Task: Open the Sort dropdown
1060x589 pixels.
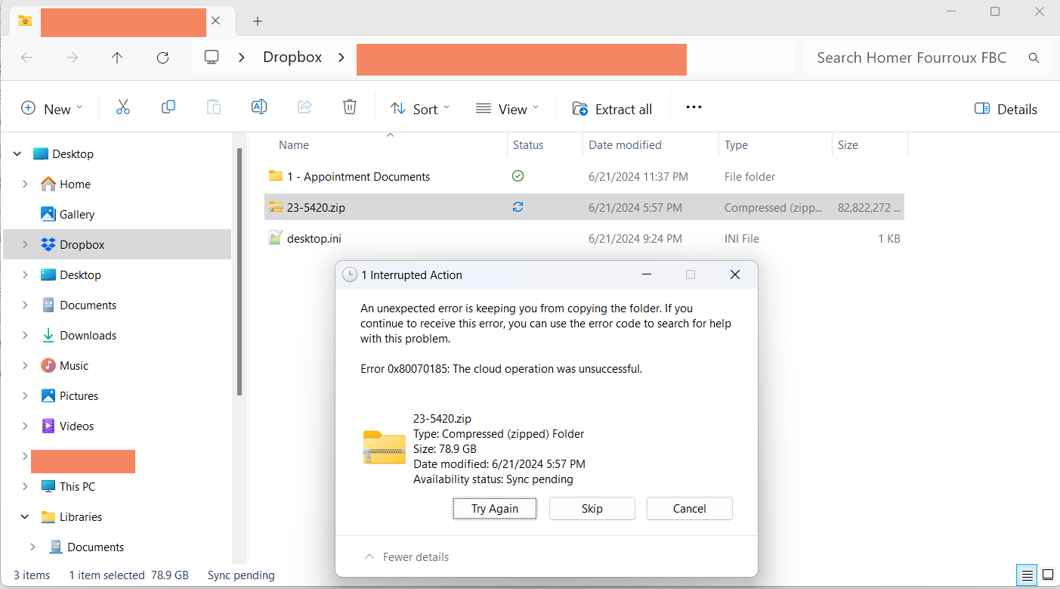Action: pos(420,109)
